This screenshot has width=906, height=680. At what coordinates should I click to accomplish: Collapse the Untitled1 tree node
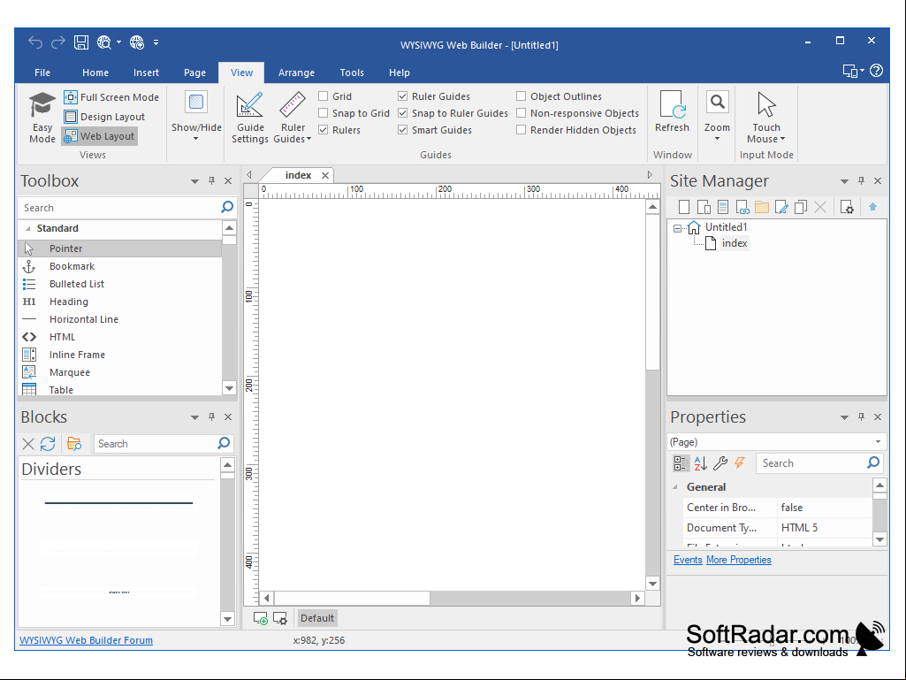coord(677,228)
